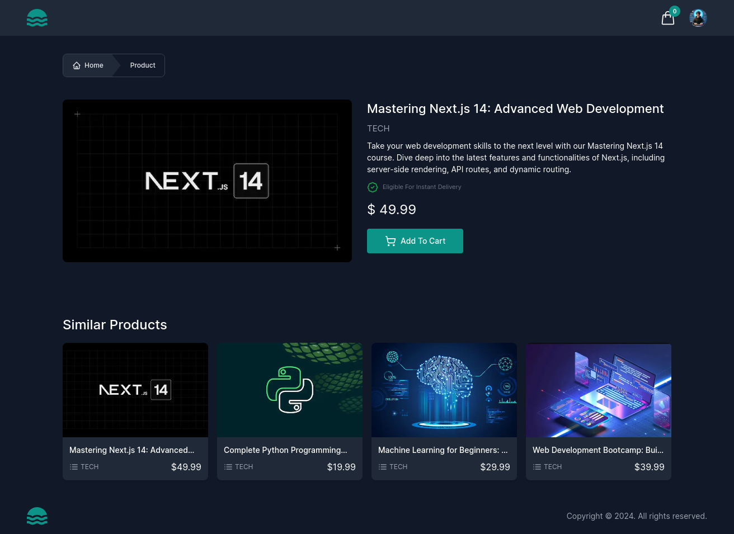The image size is (734, 534).
Task: Click list icon on Next.js card
Action: click(74, 467)
